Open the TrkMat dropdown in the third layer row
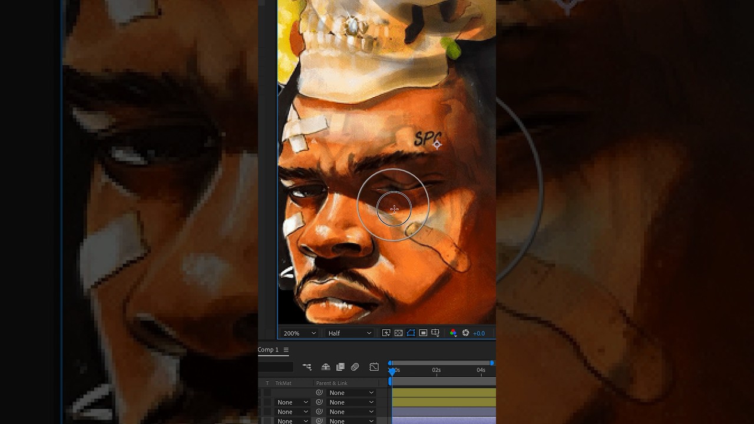Screen dimensions: 754x424 pos(293,412)
